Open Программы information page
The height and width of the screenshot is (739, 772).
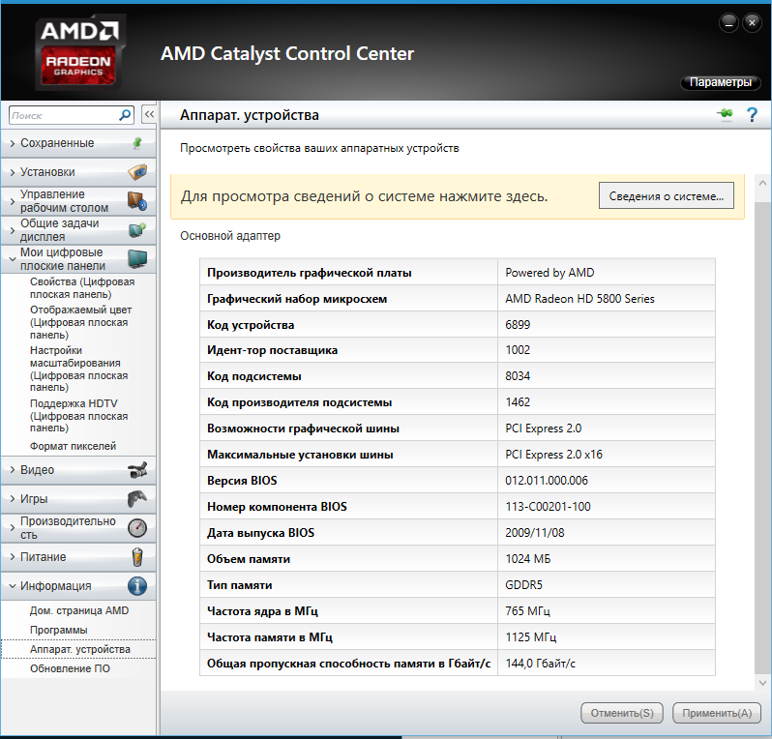tap(58, 630)
